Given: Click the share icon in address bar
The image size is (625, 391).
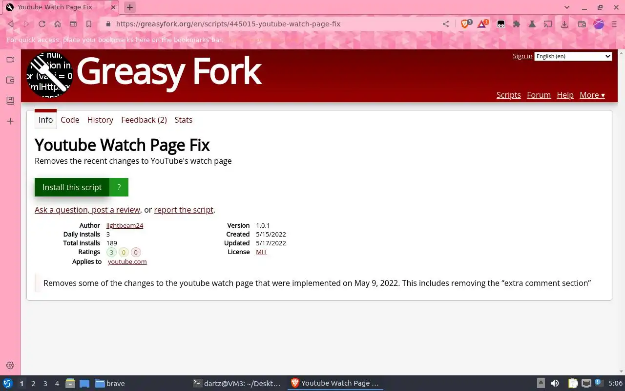Looking at the screenshot, I should [446, 24].
